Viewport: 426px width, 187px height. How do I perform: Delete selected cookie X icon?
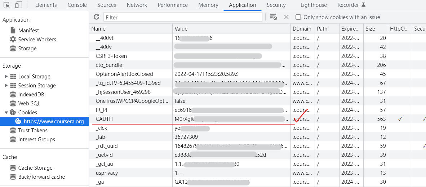(286, 17)
